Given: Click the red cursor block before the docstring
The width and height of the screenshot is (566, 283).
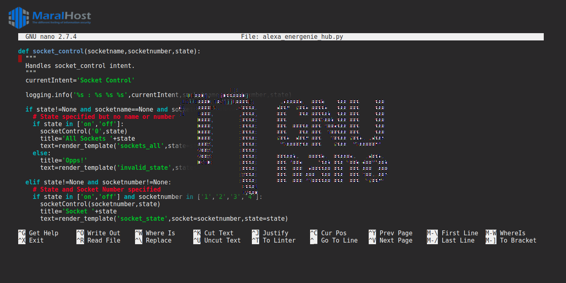Looking at the screenshot, I should 20,58.
